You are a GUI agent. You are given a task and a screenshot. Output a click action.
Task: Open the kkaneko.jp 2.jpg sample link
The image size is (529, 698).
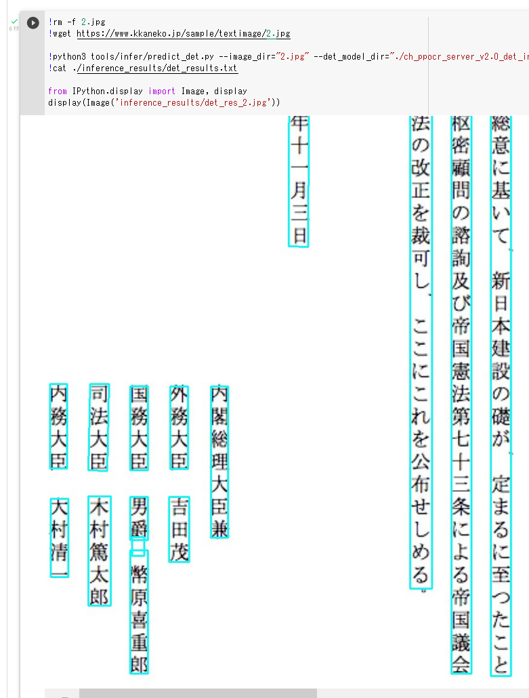tap(183, 33)
